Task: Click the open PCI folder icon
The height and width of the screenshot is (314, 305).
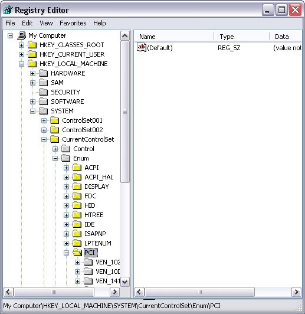Action: click(77, 253)
